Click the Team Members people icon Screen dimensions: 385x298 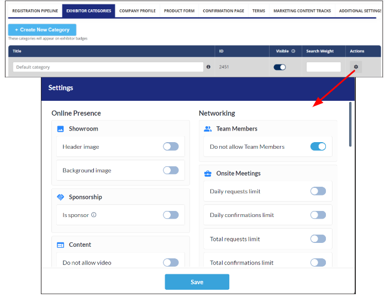(208, 129)
